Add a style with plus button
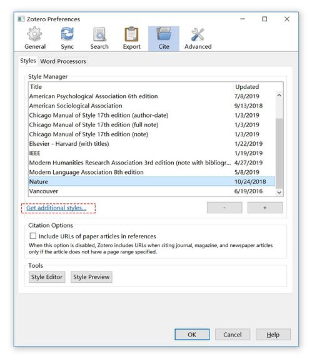Viewport: 312px width, 361px height. click(265, 208)
